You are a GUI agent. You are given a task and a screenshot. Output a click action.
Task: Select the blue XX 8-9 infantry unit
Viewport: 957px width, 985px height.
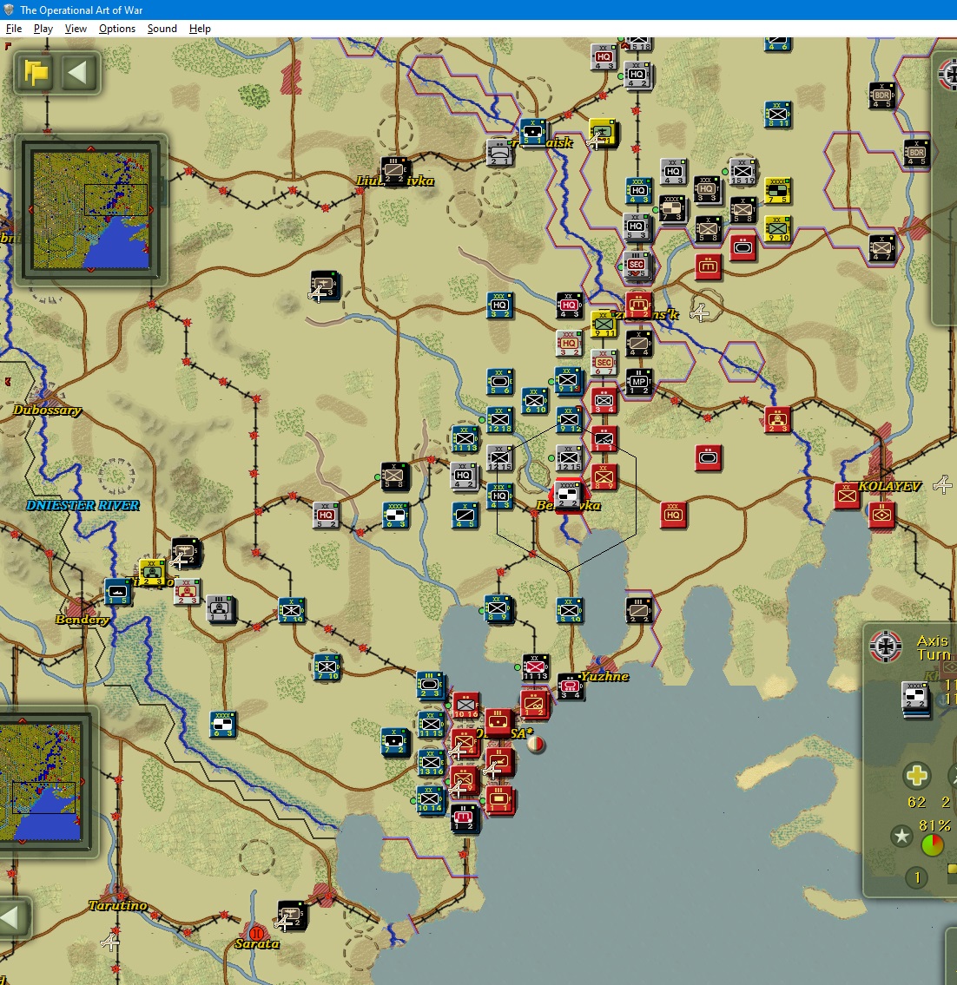click(x=500, y=608)
